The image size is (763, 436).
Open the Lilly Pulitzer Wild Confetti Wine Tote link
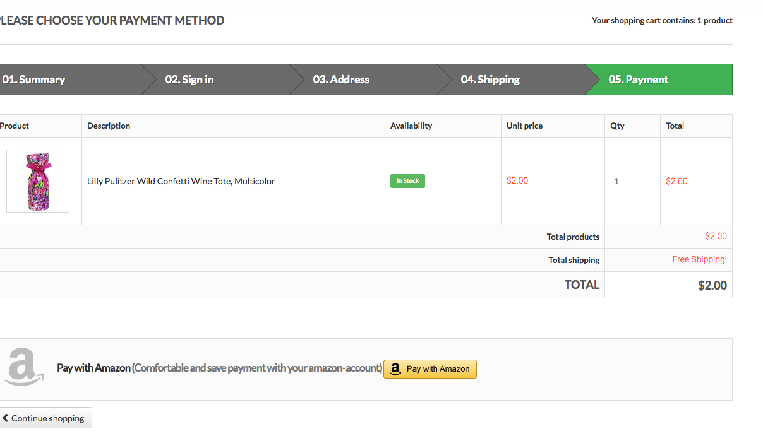tap(181, 181)
